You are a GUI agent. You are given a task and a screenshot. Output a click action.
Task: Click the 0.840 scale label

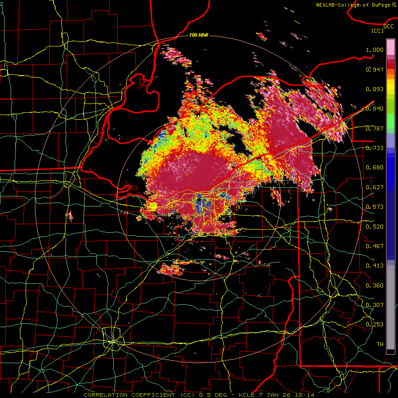point(375,109)
